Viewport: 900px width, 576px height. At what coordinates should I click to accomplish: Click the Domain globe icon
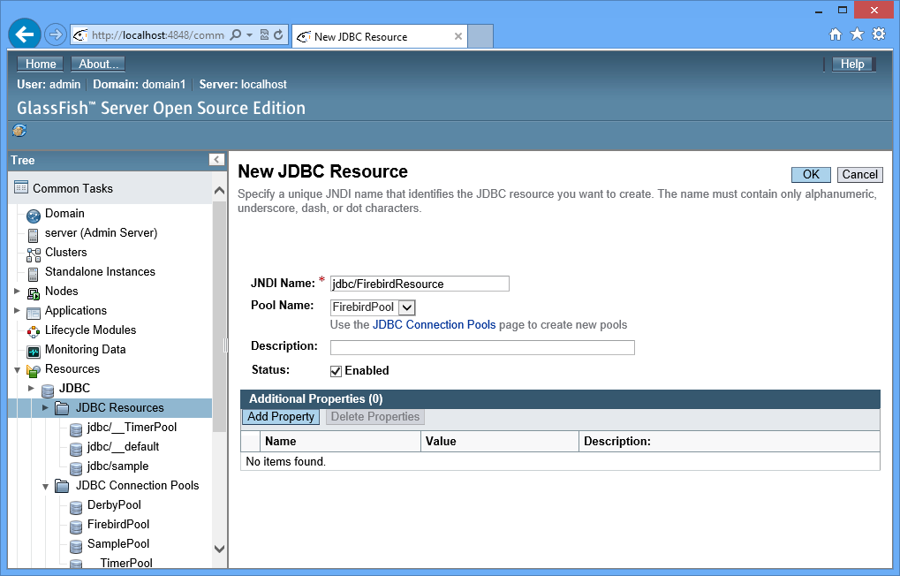pos(34,216)
